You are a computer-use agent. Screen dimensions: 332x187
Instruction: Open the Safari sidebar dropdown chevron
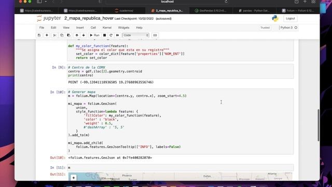(46, 2)
